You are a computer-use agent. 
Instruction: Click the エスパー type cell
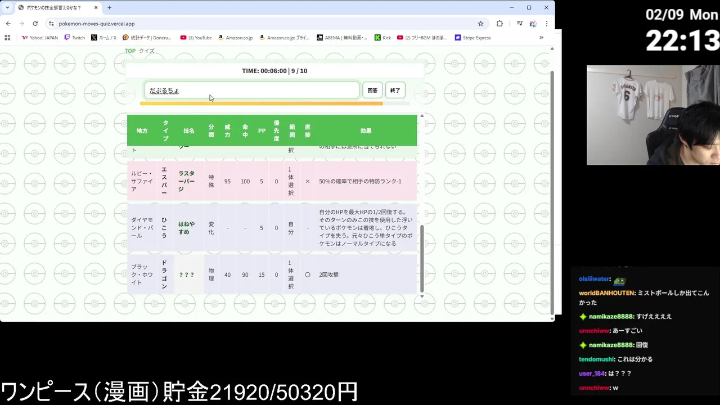164,181
